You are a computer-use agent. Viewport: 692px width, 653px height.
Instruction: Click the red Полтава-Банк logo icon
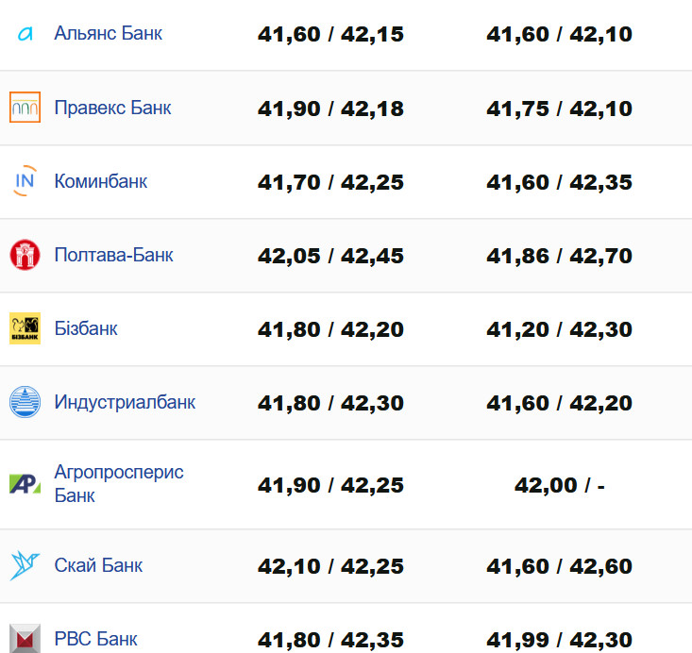point(25,255)
